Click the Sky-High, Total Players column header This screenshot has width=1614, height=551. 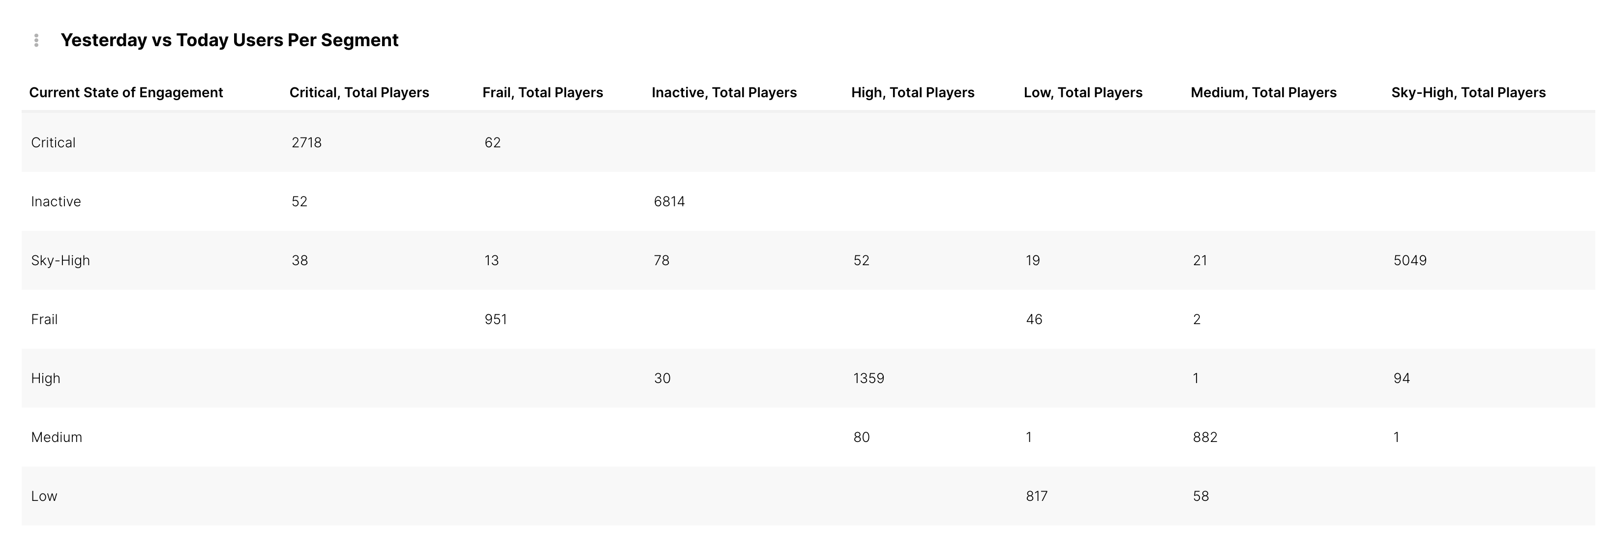1468,92
